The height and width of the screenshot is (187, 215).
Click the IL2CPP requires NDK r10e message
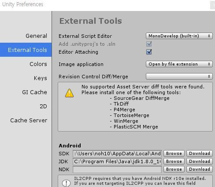tap(140, 181)
